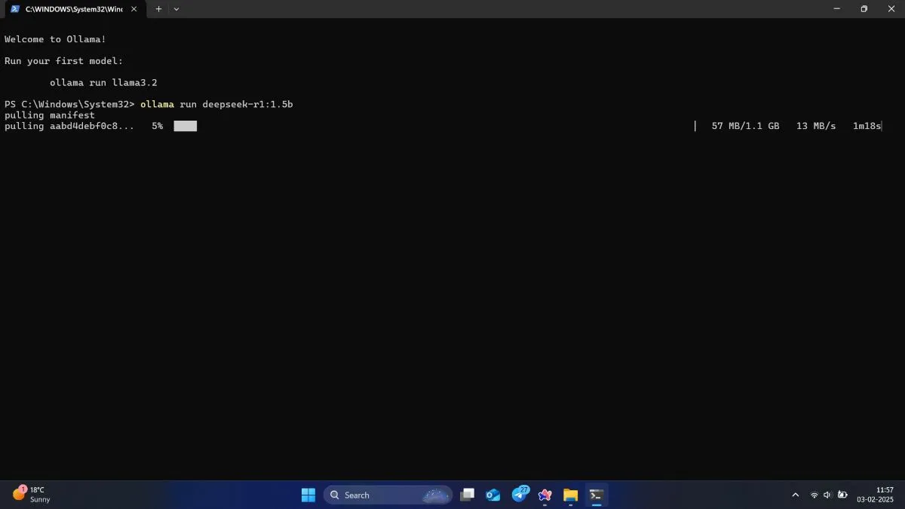Screen dimensions: 905x509
Task: Open the clock showing 11:57 03-02-2025
Action: tap(874, 495)
